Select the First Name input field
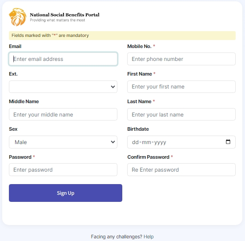The width and height of the screenshot is (245, 241). coord(181,87)
